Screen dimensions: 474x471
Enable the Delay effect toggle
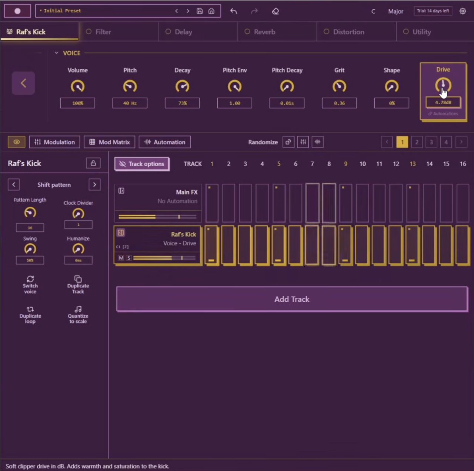tap(168, 32)
